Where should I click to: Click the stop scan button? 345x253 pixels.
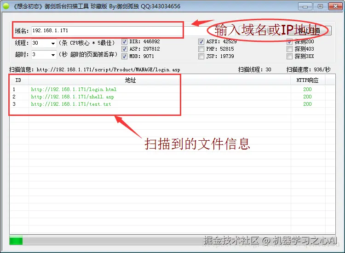(x=310, y=30)
